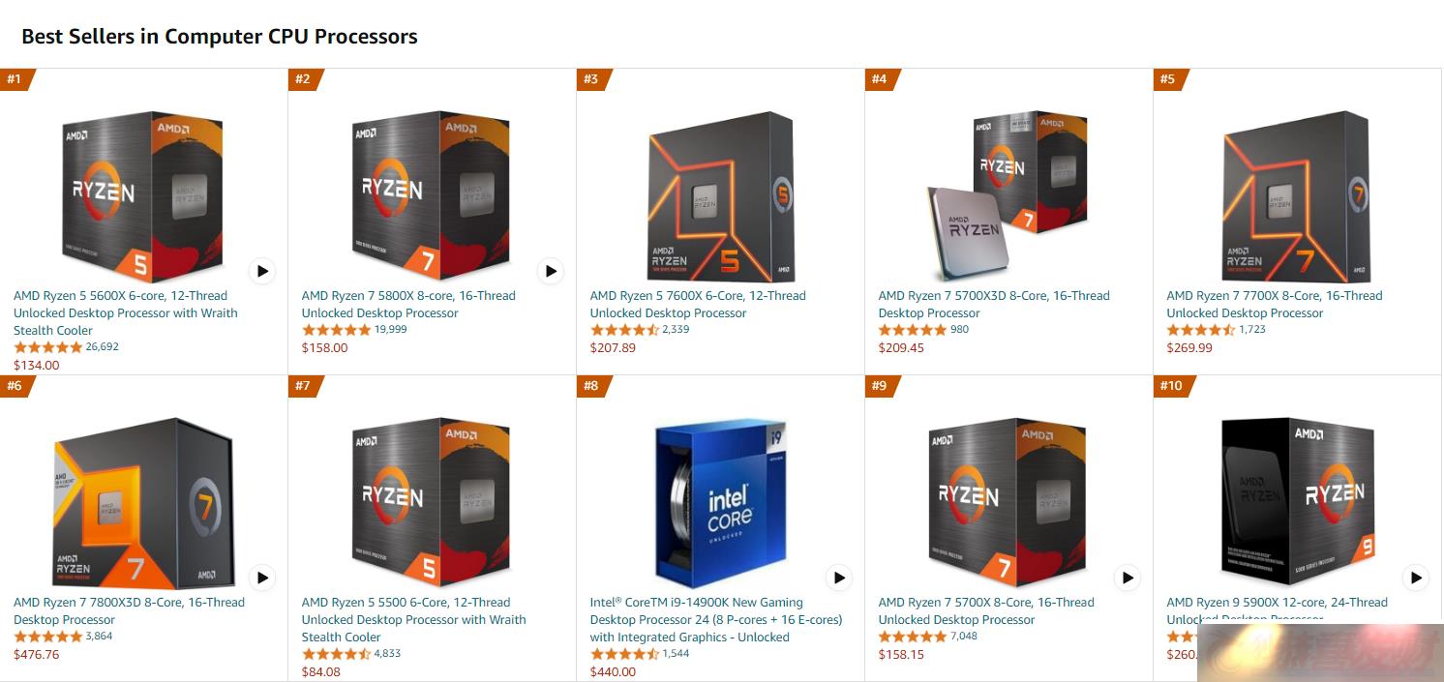
Task: Open AMD Ryzen 7 7700X title link
Action: (x=1275, y=305)
